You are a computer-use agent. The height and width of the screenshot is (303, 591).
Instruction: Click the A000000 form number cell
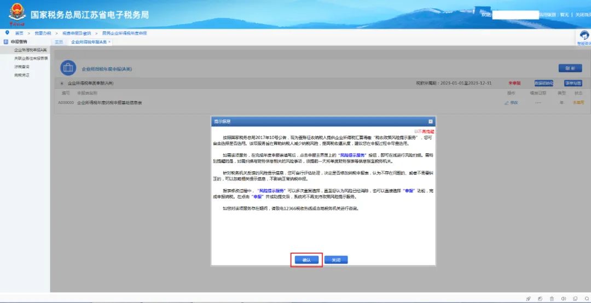tap(66, 102)
